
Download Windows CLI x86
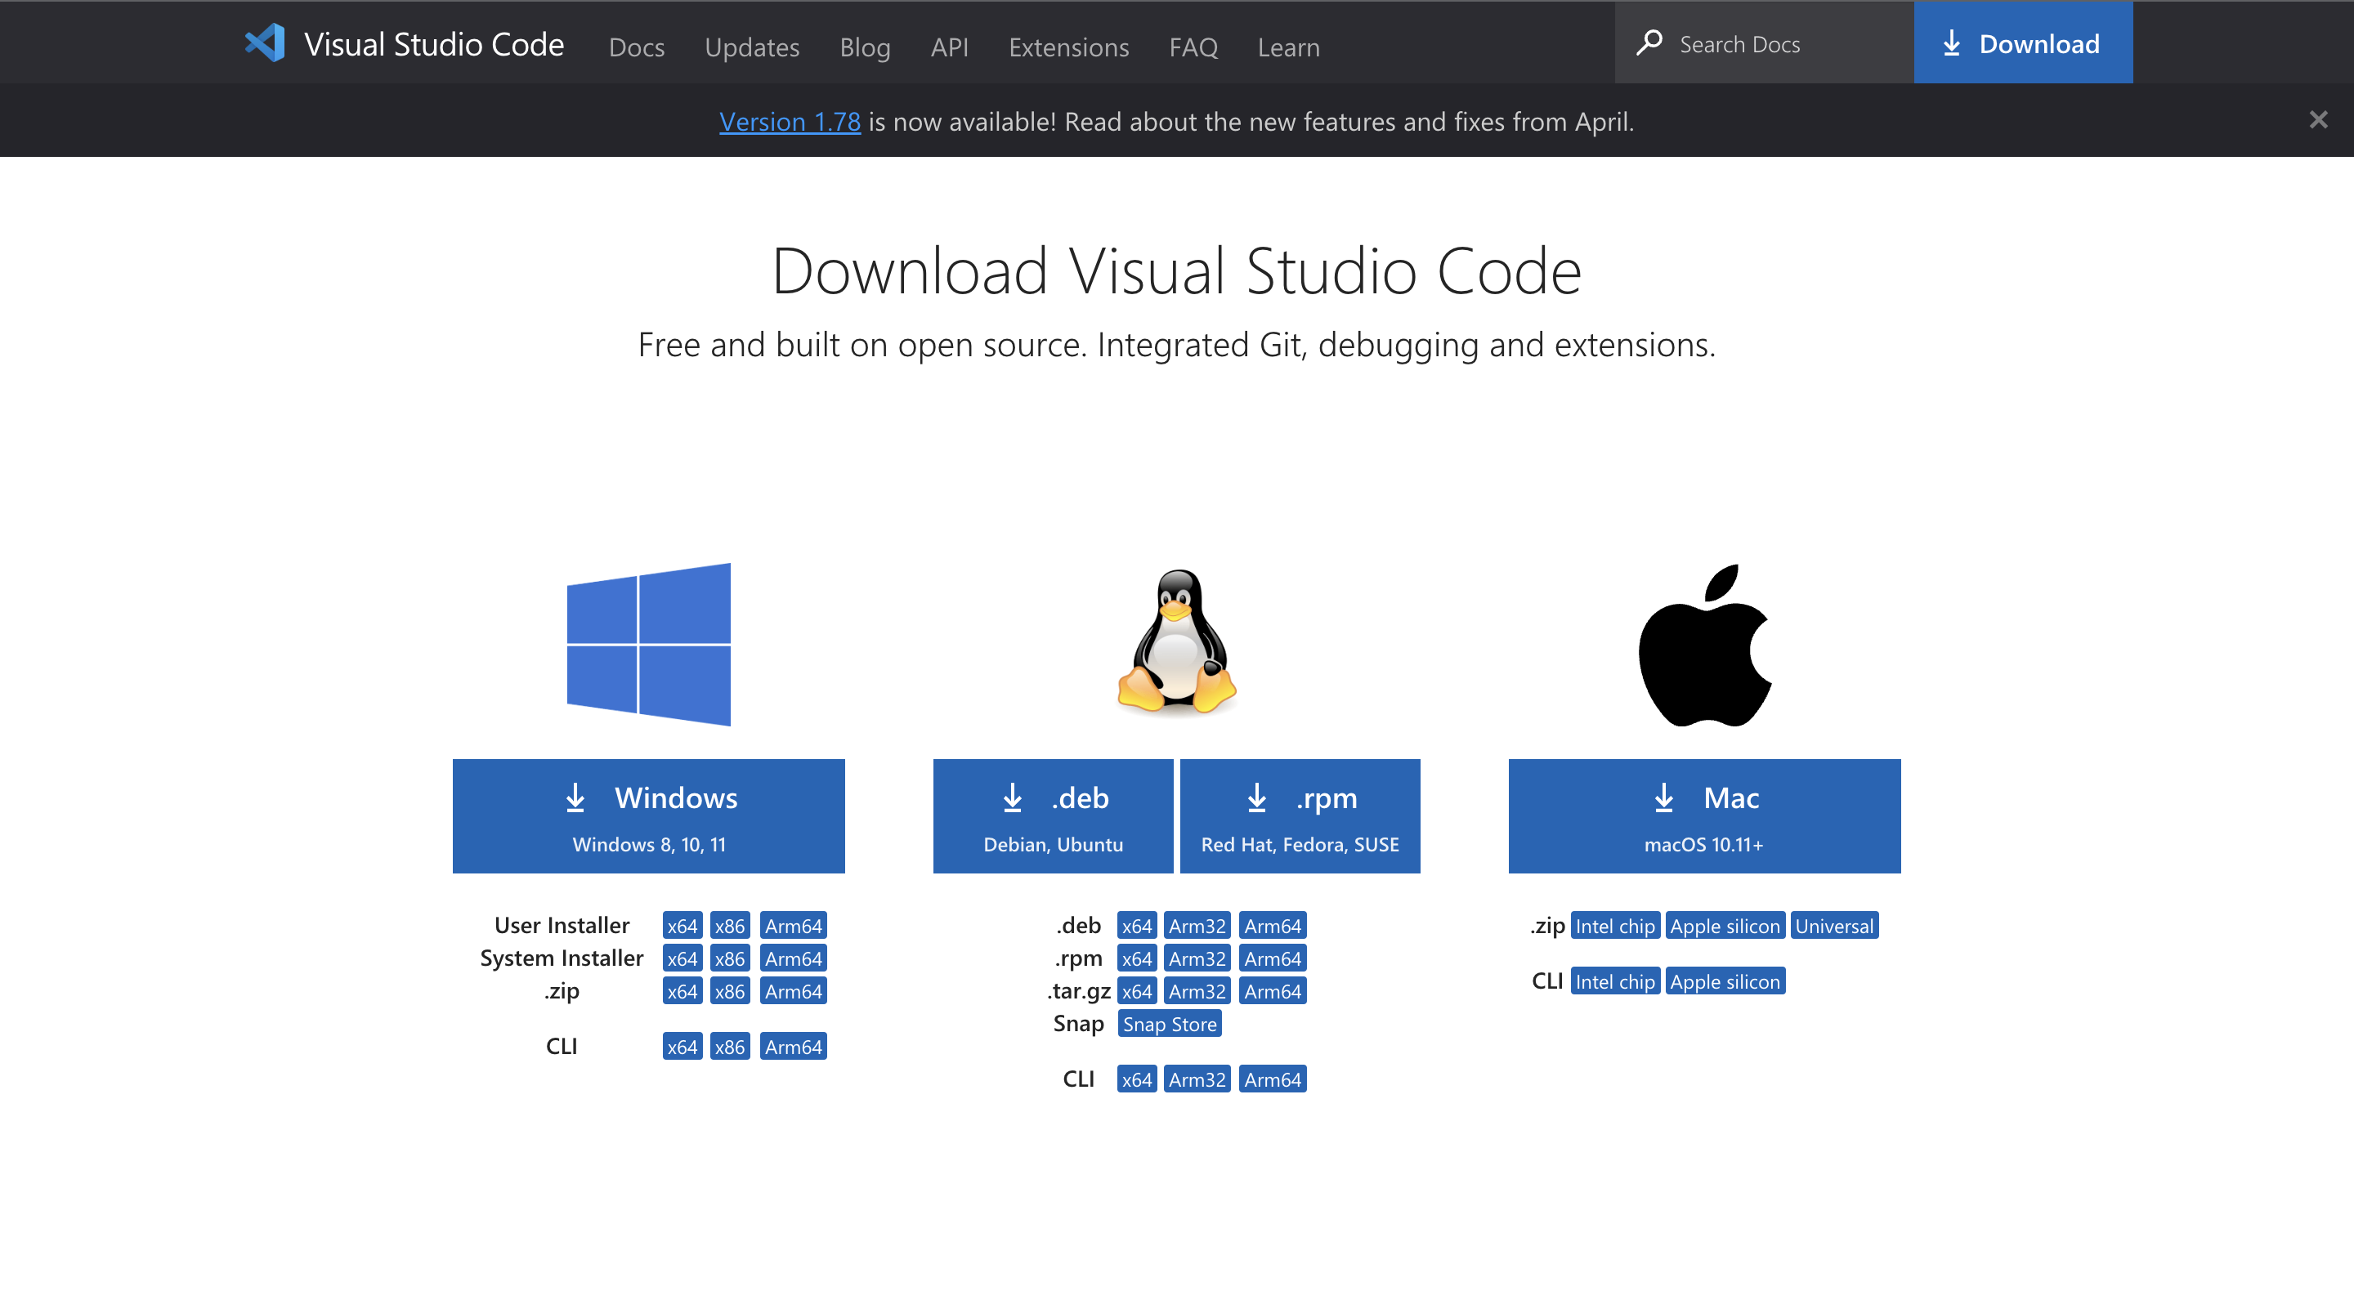click(x=730, y=1047)
